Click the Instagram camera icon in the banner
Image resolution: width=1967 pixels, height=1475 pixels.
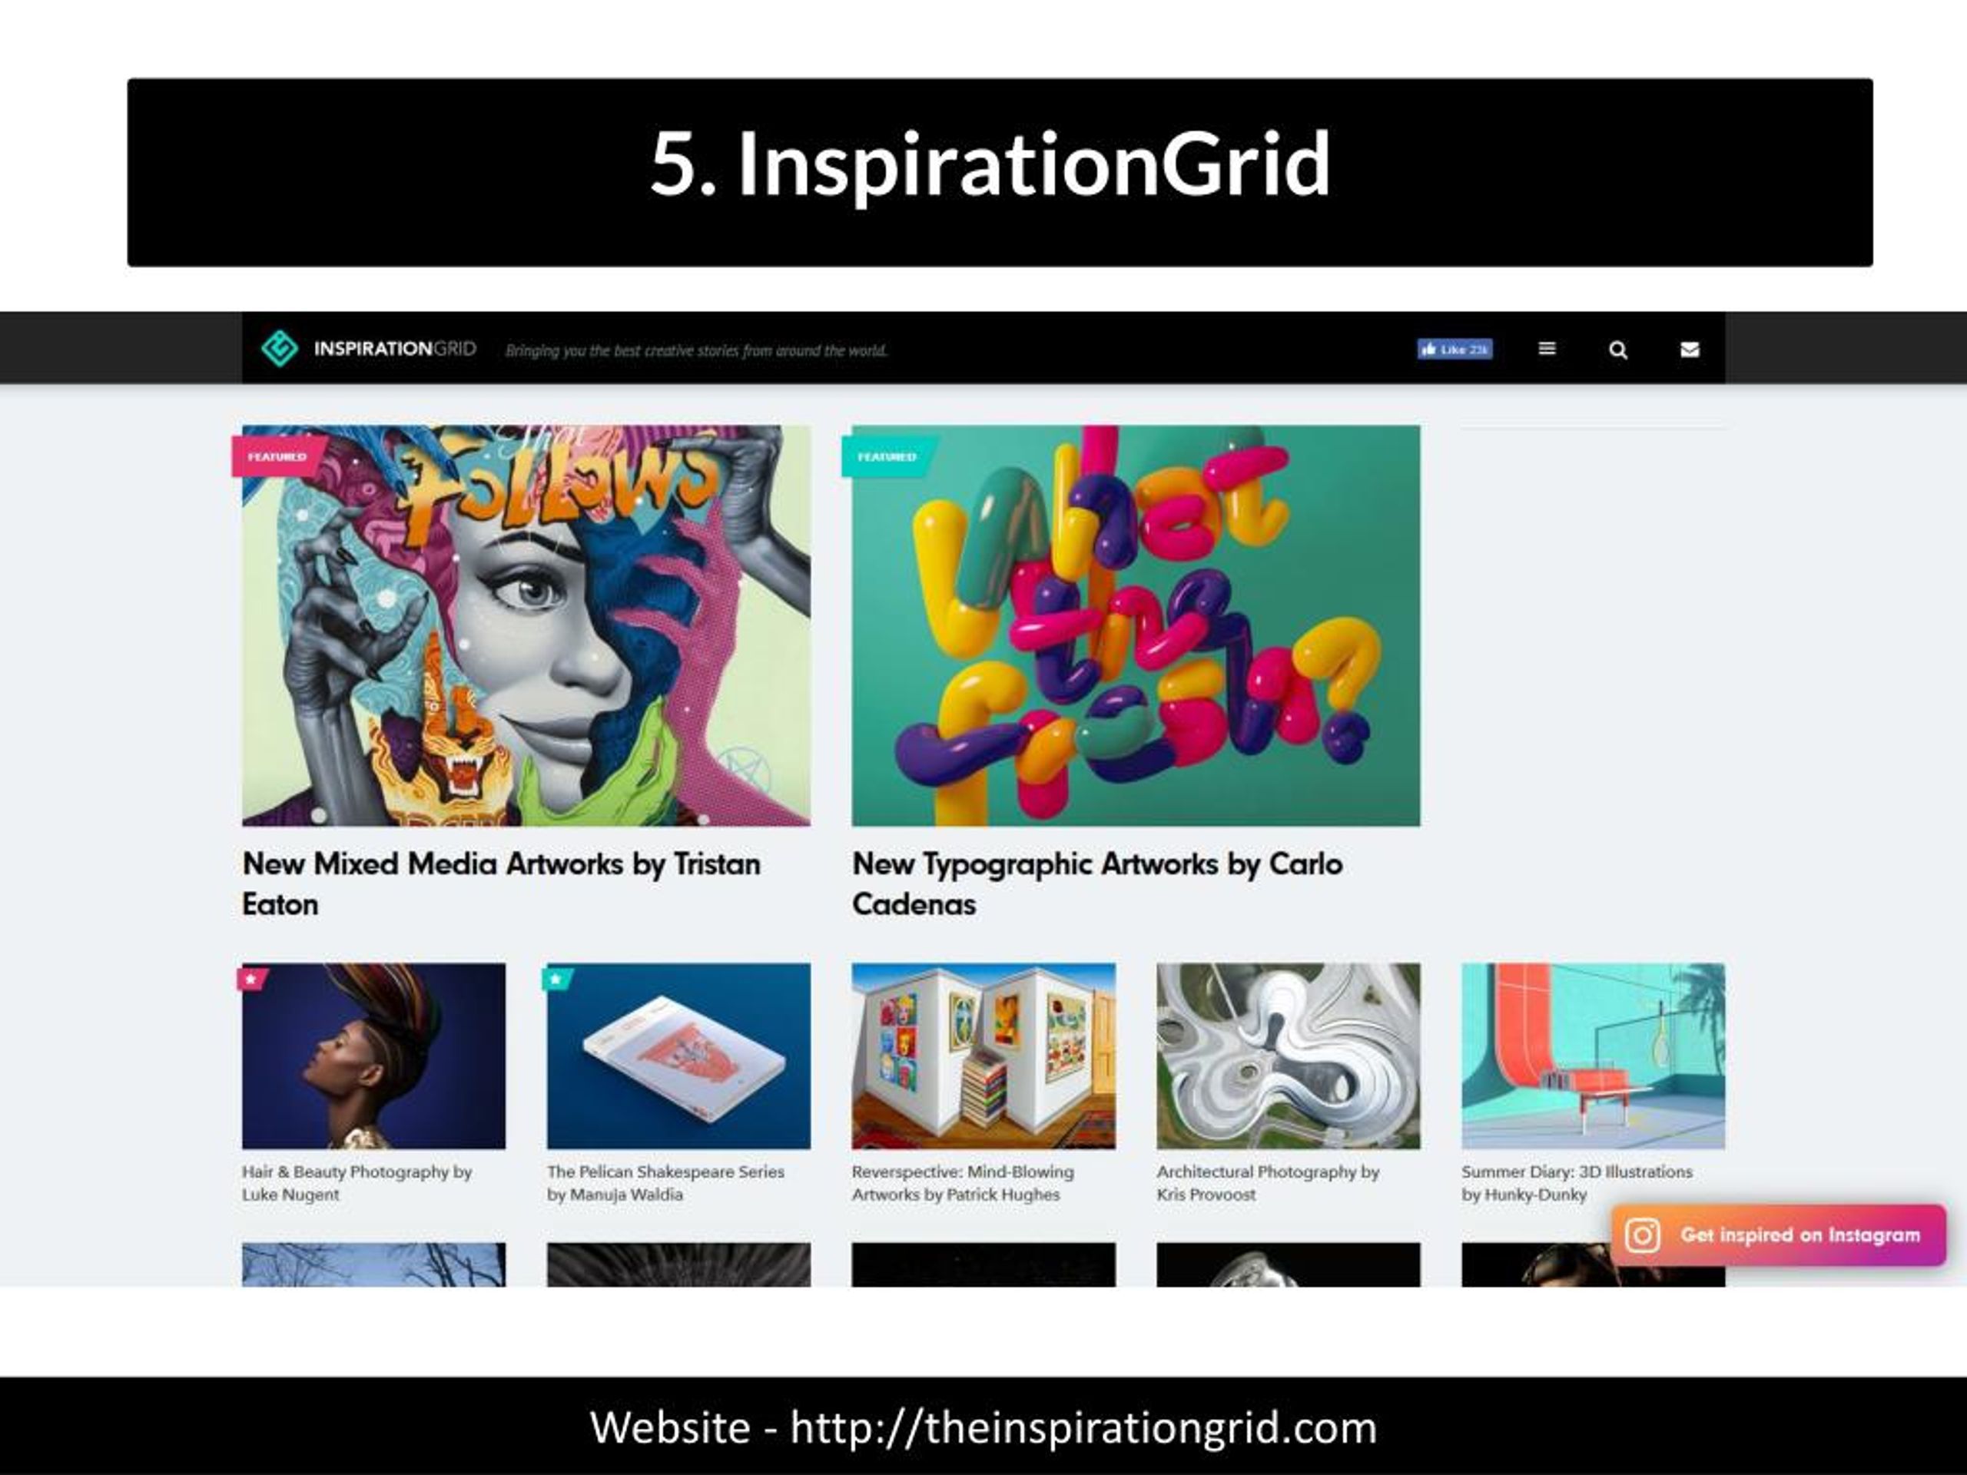click(1643, 1235)
